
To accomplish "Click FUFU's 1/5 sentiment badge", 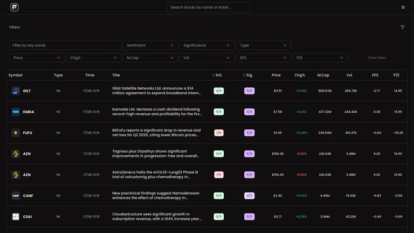I will click(219, 133).
